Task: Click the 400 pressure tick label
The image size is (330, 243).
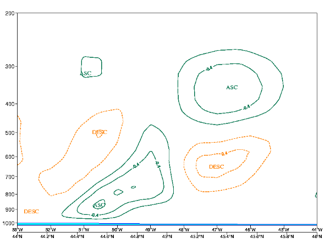Action: (9, 104)
